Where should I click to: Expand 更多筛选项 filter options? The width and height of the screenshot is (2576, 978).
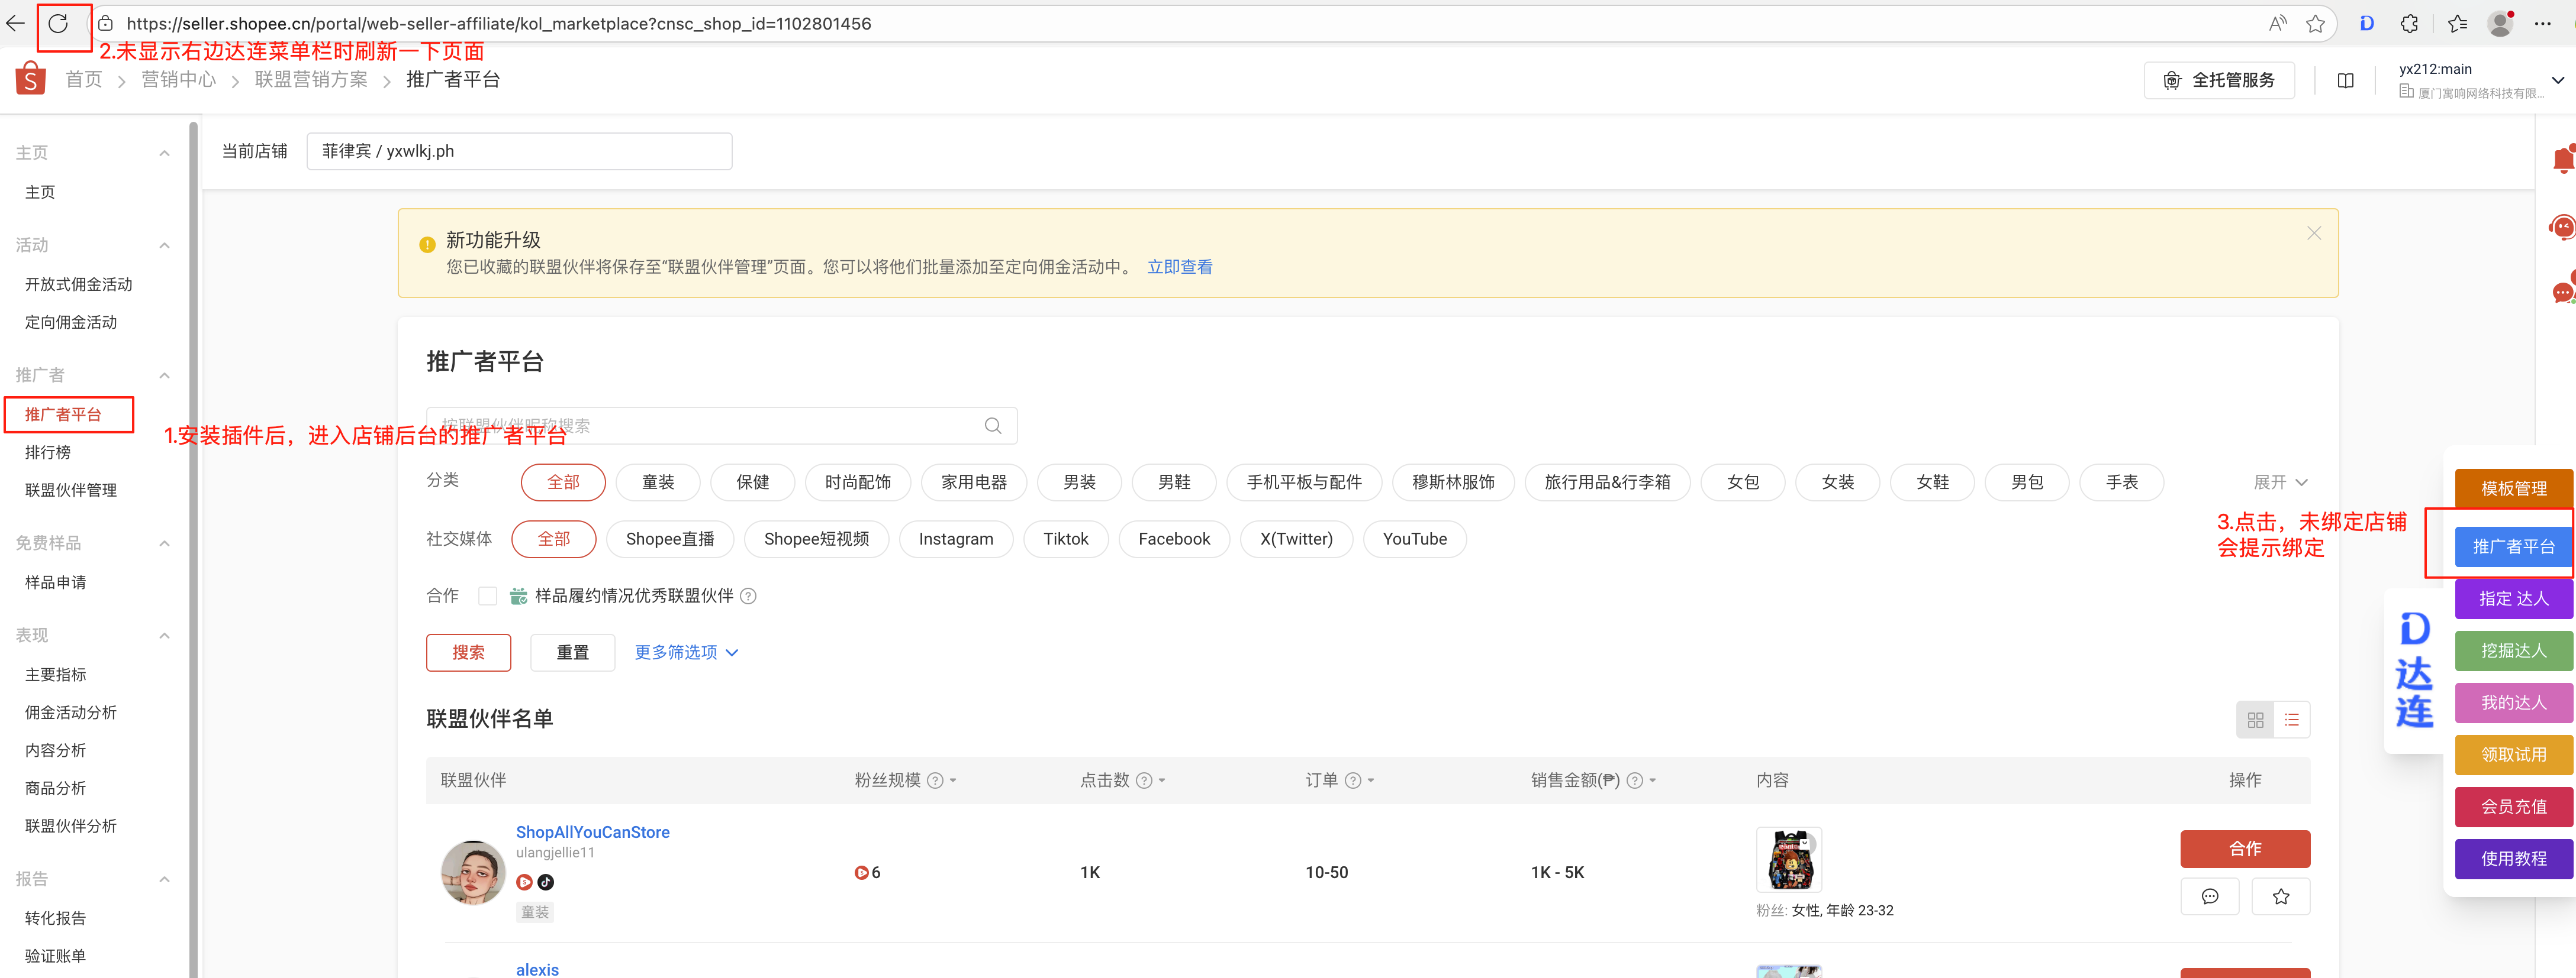coord(686,652)
